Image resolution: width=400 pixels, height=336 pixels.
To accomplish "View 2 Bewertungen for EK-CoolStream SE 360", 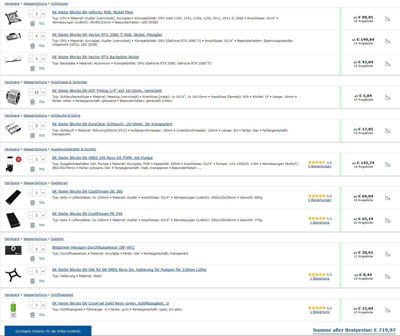I will pos(320,200).
